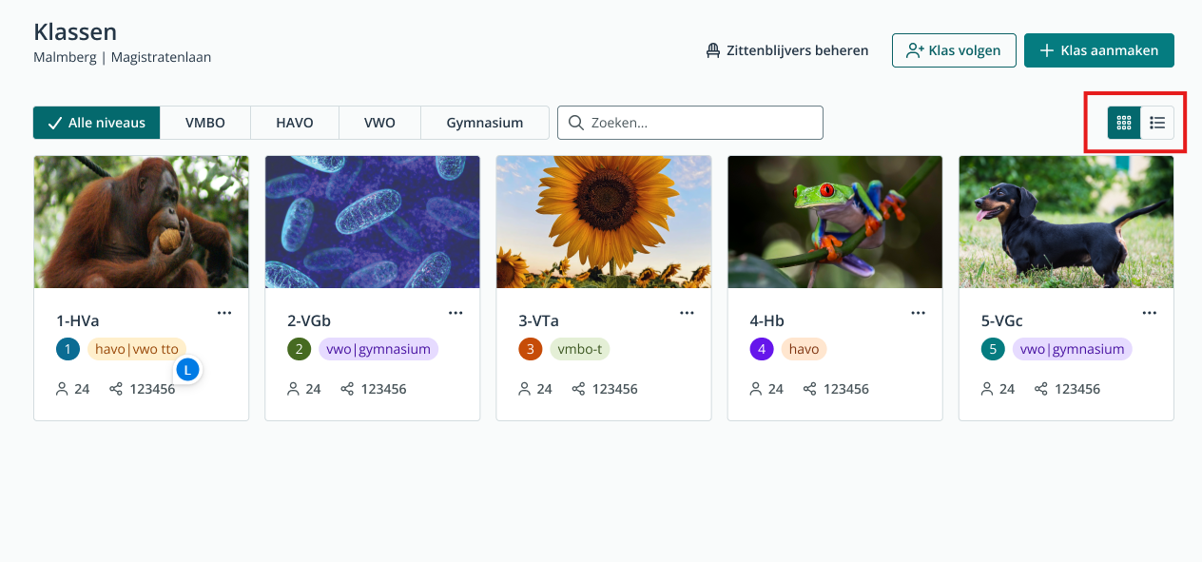1202x562 pixels.
Task: Filter classes by Gymnasium
Action: pyautogui.click(x=485, y=123)
